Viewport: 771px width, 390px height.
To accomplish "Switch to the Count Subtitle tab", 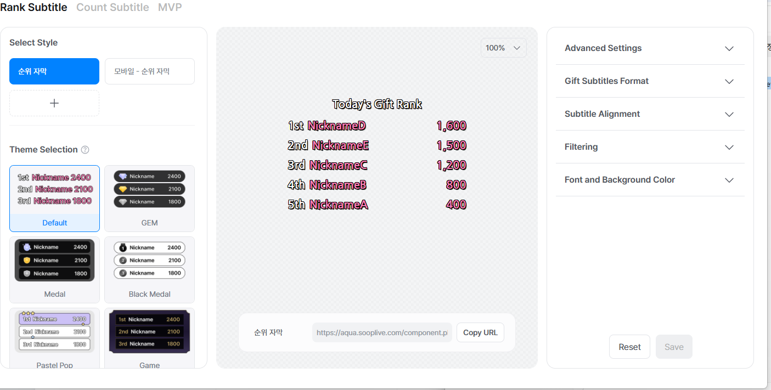I will (112, 7).
